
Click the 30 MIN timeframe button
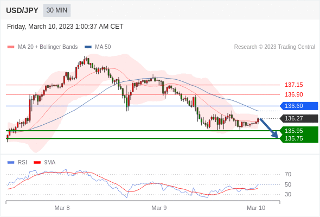pyautogui.click(x=57, y=10)
